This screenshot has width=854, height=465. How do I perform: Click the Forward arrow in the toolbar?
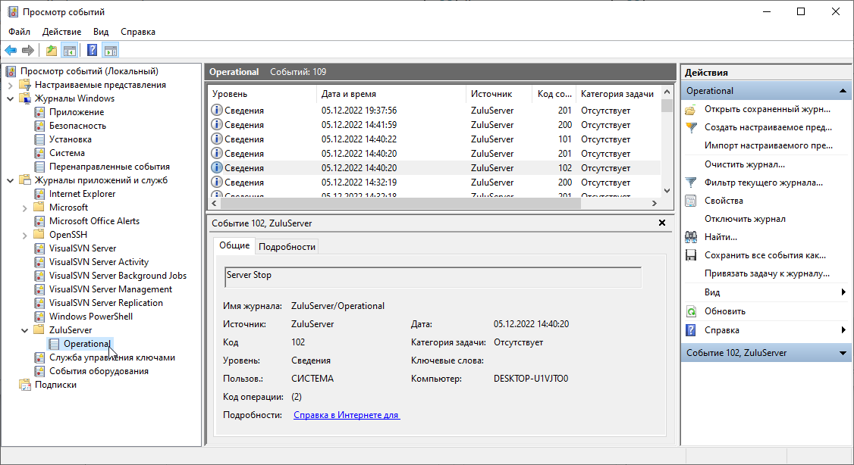pos(28,51)
